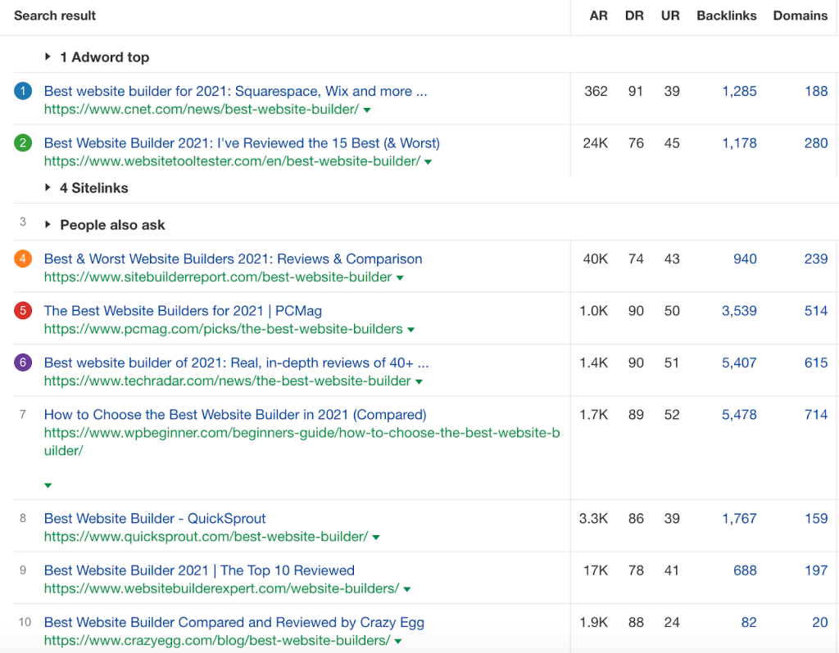Open dropdown arrow next to pcmag.com URL

411,330
